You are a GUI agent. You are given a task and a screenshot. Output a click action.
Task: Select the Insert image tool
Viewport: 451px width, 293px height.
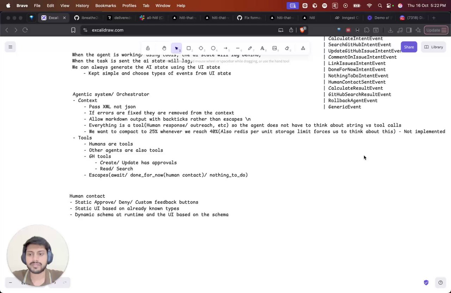[x=275, y=48]
